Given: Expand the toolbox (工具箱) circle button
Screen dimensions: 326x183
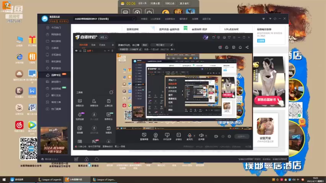Looking at the screenshot, I should click(111, 92).
